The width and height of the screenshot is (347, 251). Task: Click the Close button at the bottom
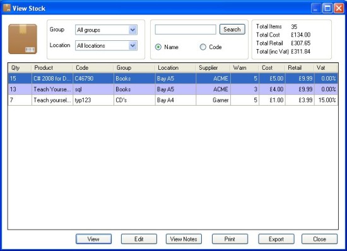tap(320, 239)
